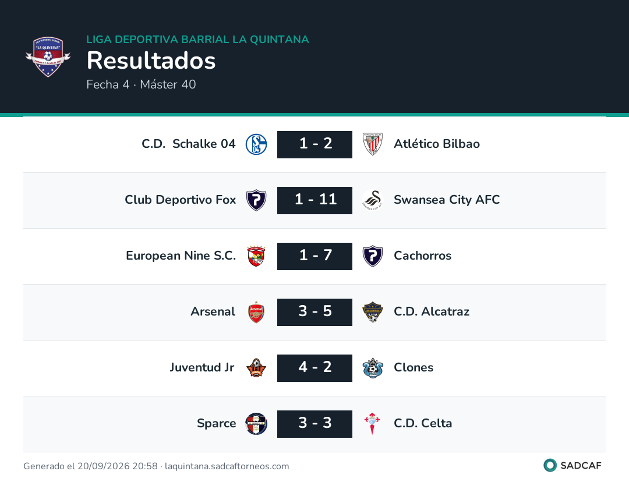The height and width of the screenshot is (496, 629).
Task: Select the C.D. Celta crest
Action: click(372, 424)
